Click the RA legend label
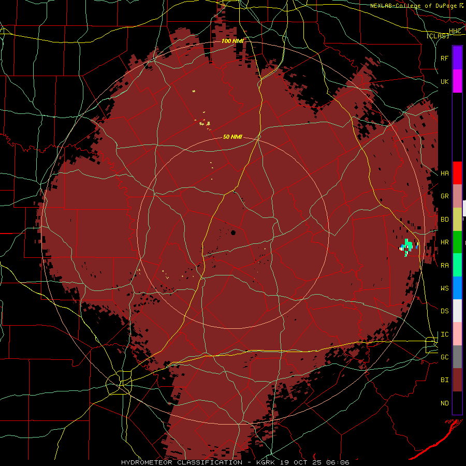 click(445, 266)
